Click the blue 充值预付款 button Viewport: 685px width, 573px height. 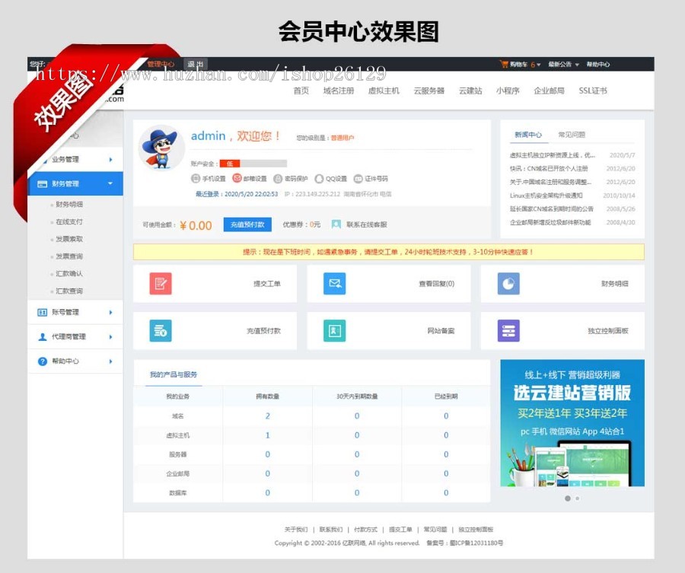(x=247, y=224)
